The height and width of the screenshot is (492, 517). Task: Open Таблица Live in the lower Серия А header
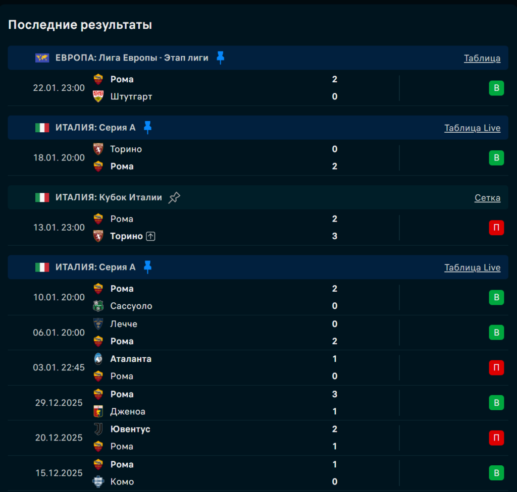(x=472, y=267)
